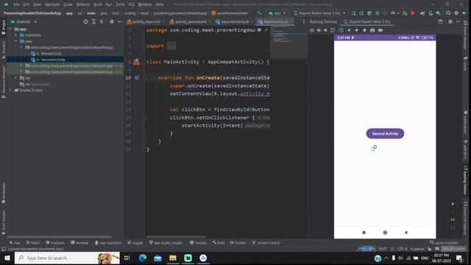The height and width of the screenshot is (265, 471).
Task: Open IDE settings gear in top toolbar
Action: pyautogui.click(x=456, y=13)
